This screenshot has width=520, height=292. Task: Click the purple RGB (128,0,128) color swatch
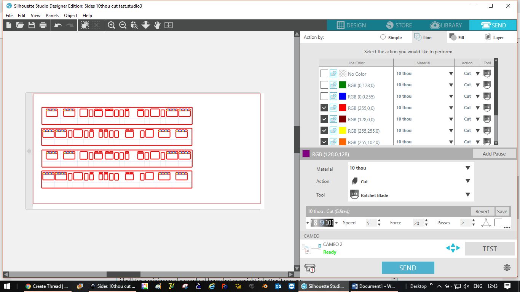click(x=306, y=154)
